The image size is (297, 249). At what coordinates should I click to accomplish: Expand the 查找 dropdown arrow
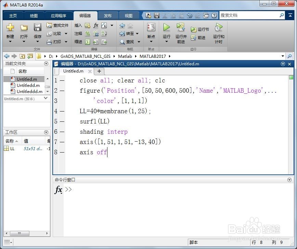click(139, 42)
